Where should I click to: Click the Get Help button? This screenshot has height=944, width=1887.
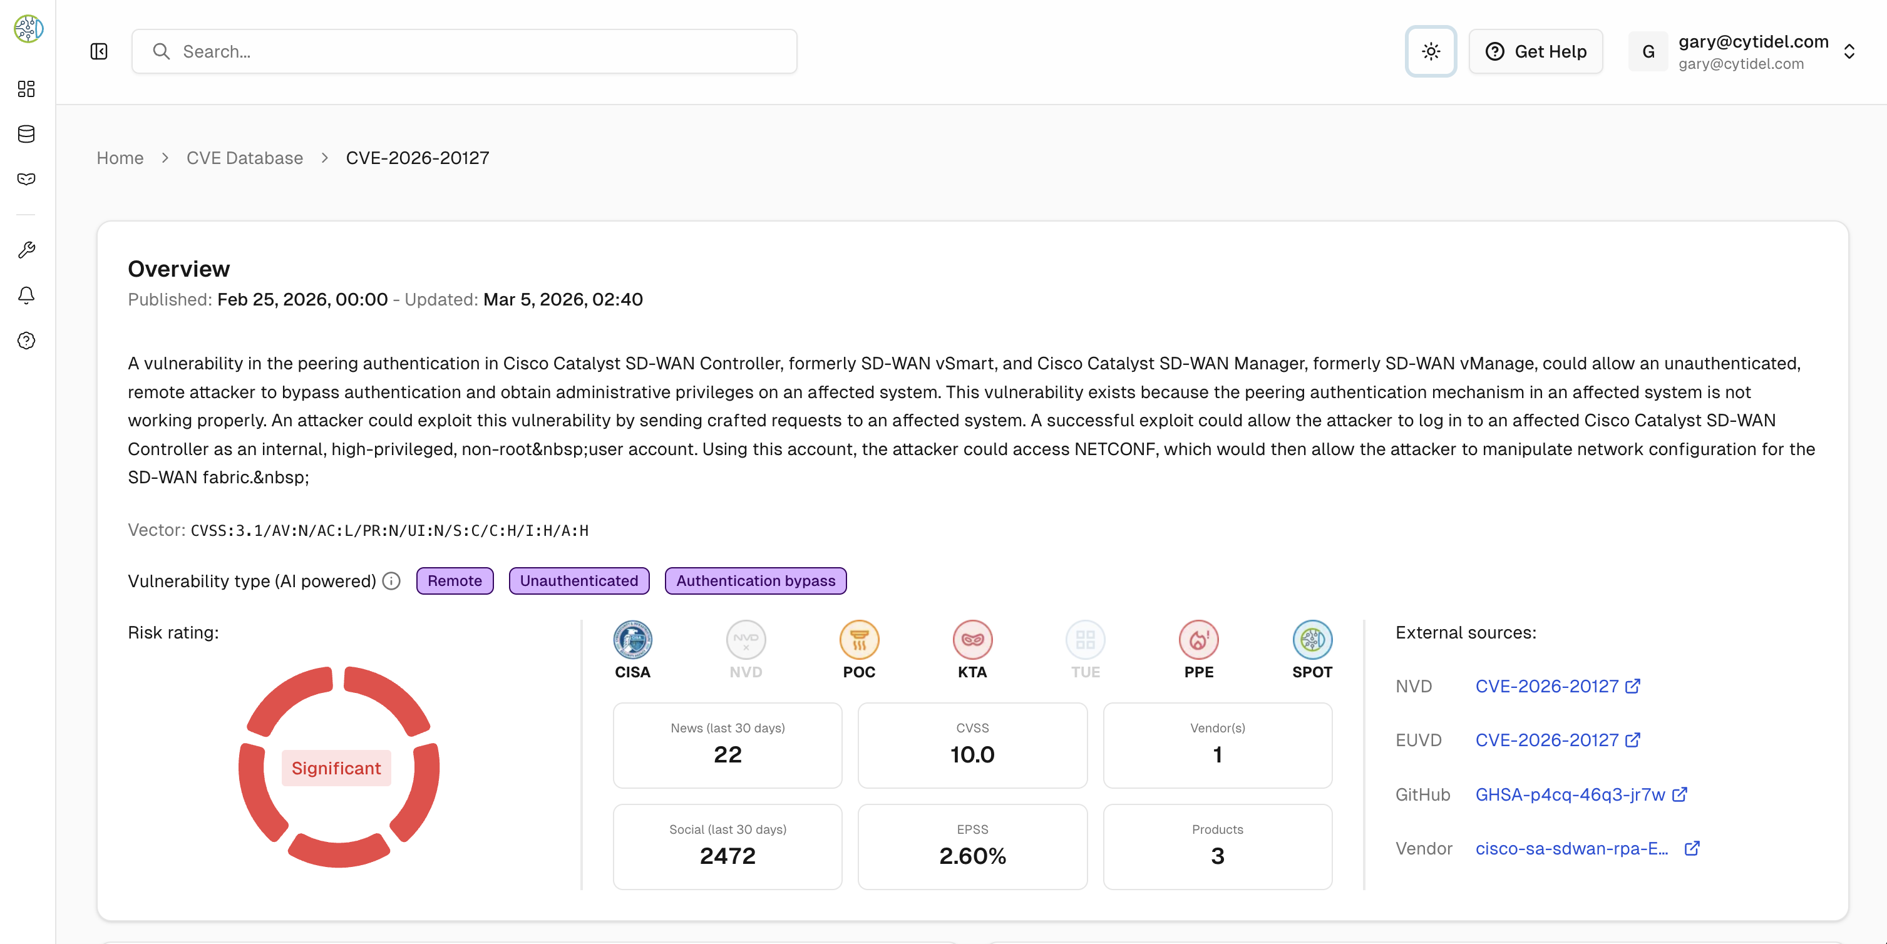(x=1535, y=51)
